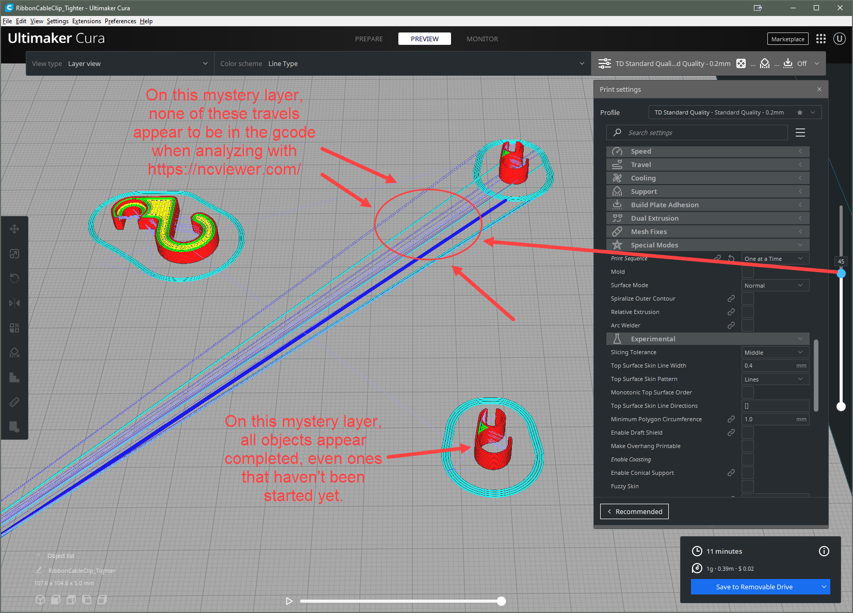The height and width of the screenshot is (613, 853).
Task: Open the View type dropdown
Action: click(120, 63)
